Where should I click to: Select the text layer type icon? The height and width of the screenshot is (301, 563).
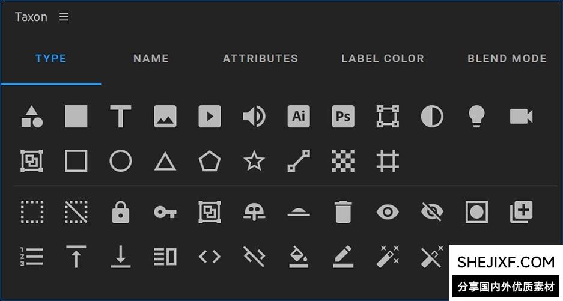(x=121, y=116)
